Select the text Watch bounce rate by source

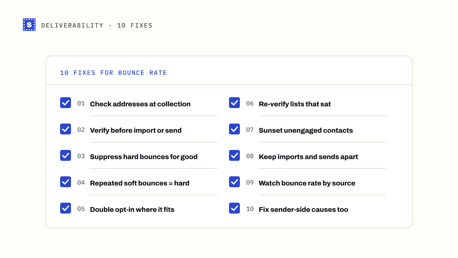(x=307, y=183)
